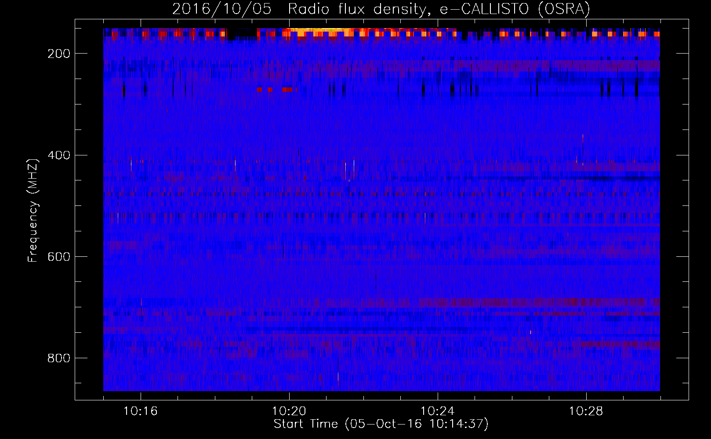Click the 400 frequency tick label
Screen dimensions: 711x439
point(59,155)
